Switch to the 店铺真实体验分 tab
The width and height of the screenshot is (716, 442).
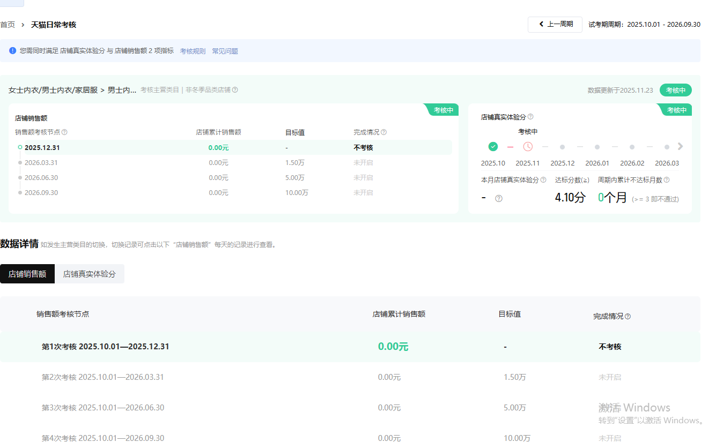pos(89,274)
